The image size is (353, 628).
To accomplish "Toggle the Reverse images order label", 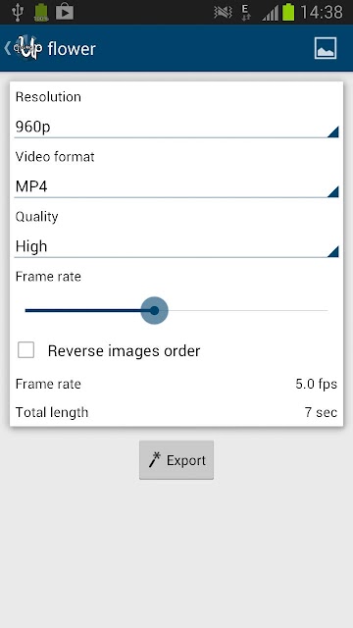I will pyautogui.click(x=124, y=351).
